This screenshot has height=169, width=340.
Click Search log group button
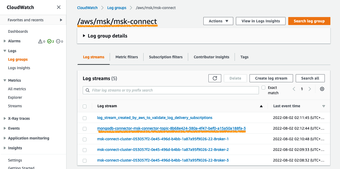(x=309, y=21)
